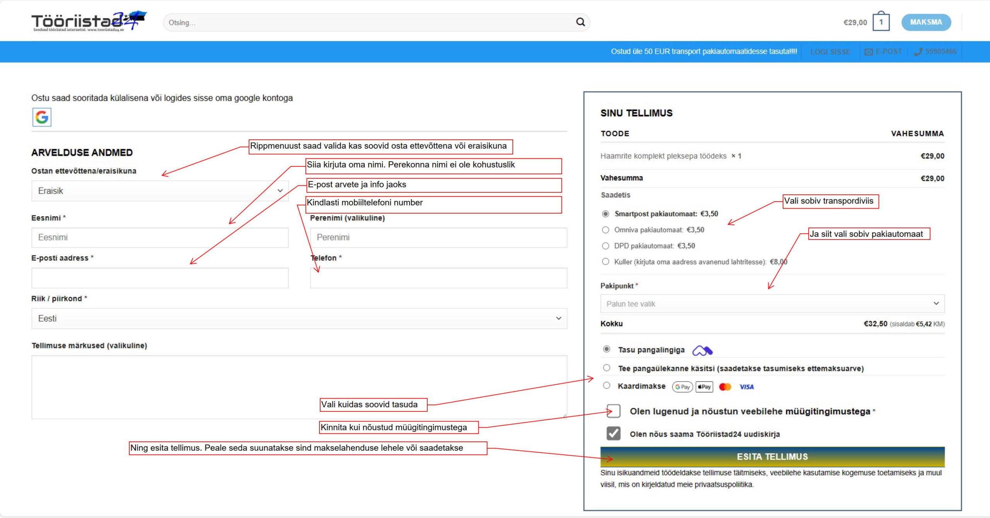Image resolution: width=990 pixels, height=518 pixels.
Task: Open the Pakipunkt selection dropdown
Action: pyautogui.click(x=772, y=304)
